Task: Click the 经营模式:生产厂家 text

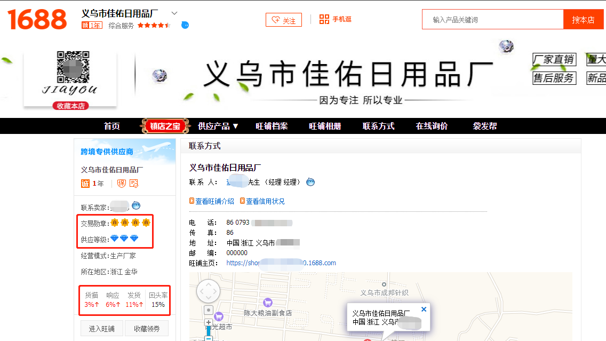Action: tap(108, 256)
